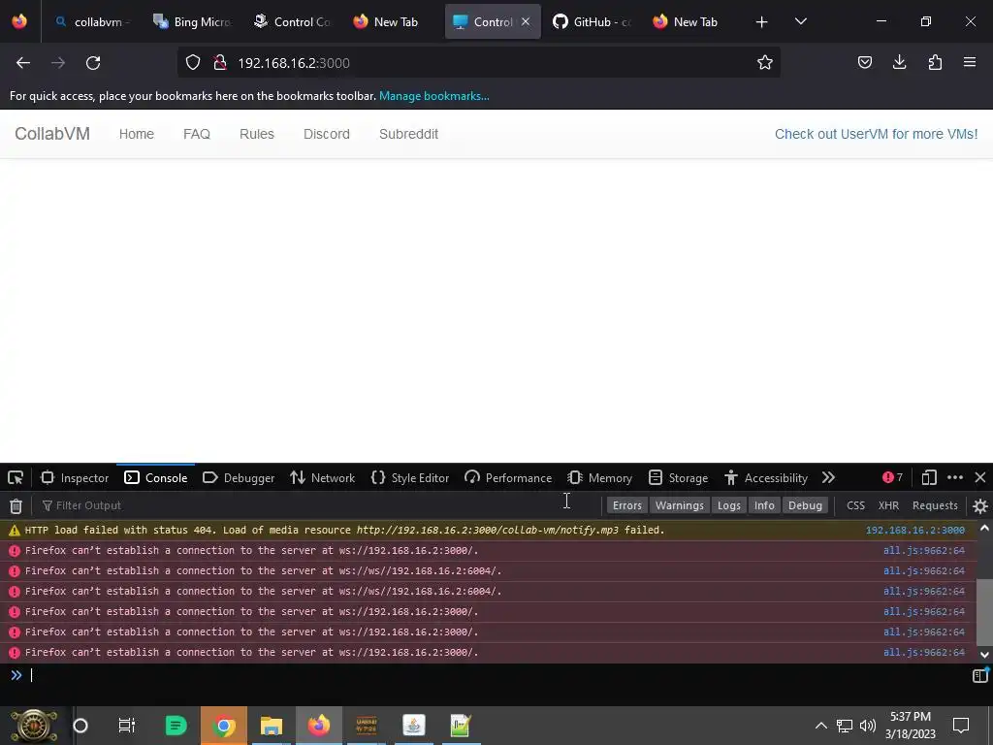Switch to the Inspector devtools tab

point(75,477)
